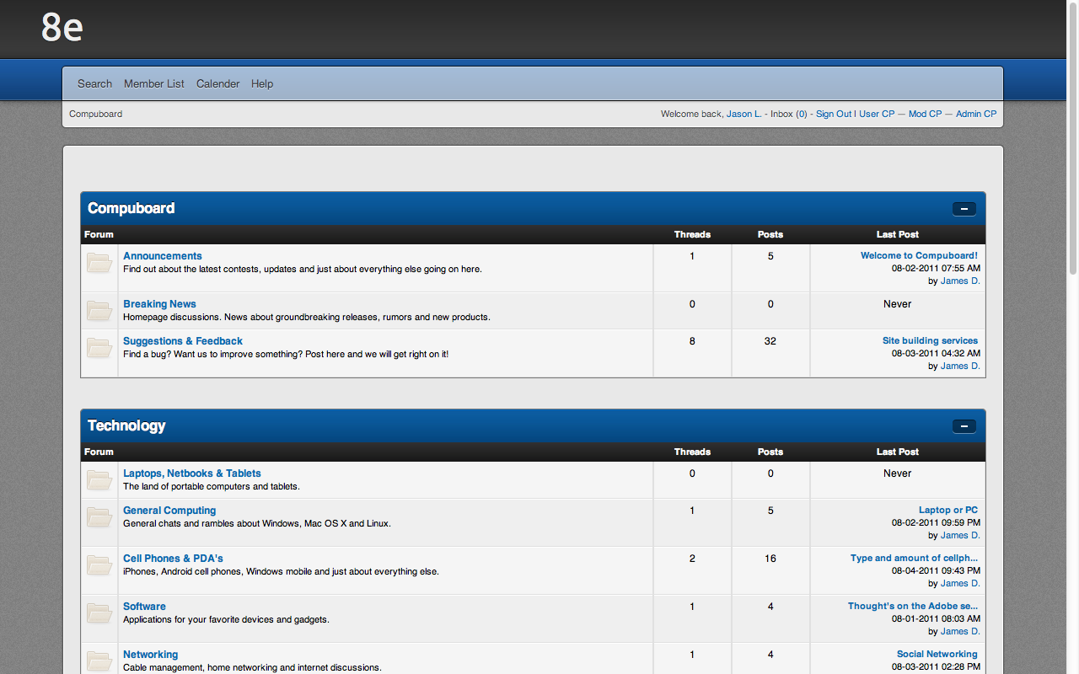Go to the Calender menu item
This screenshot has width=1079, height=674.
(217, 84)
